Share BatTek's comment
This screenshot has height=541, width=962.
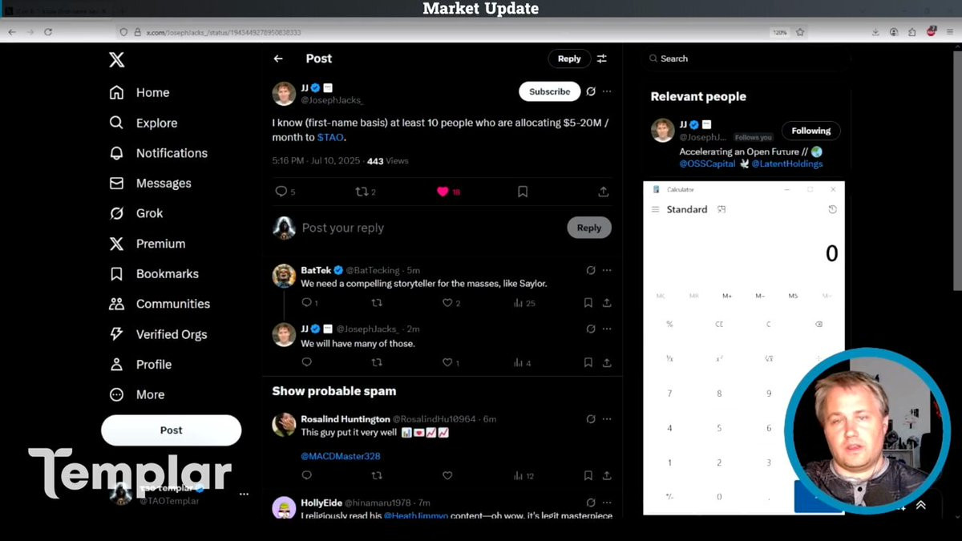[607, 303]
